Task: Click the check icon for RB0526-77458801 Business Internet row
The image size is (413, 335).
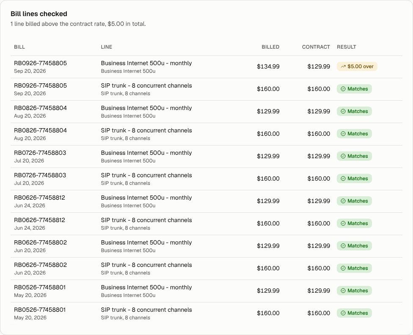Action: click(343, 291)
